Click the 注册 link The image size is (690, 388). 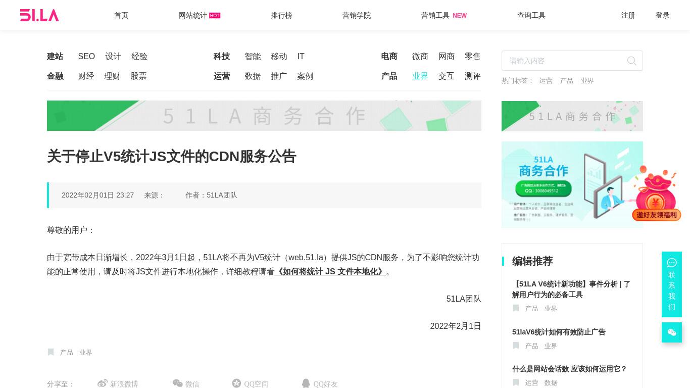click(x=628, y=16)
